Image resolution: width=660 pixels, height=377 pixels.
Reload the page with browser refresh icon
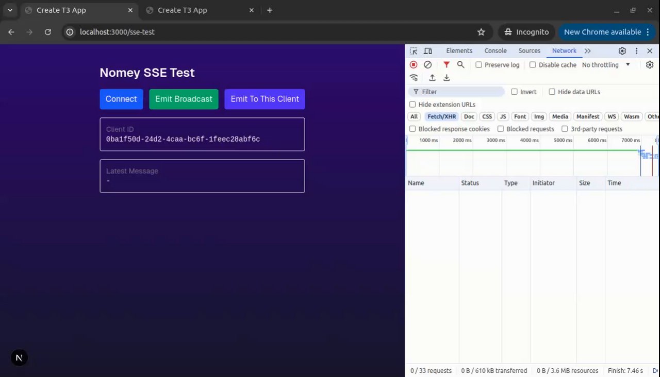[48, 32]
